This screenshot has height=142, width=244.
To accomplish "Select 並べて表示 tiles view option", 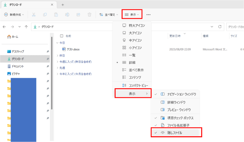I will (132, 70).
